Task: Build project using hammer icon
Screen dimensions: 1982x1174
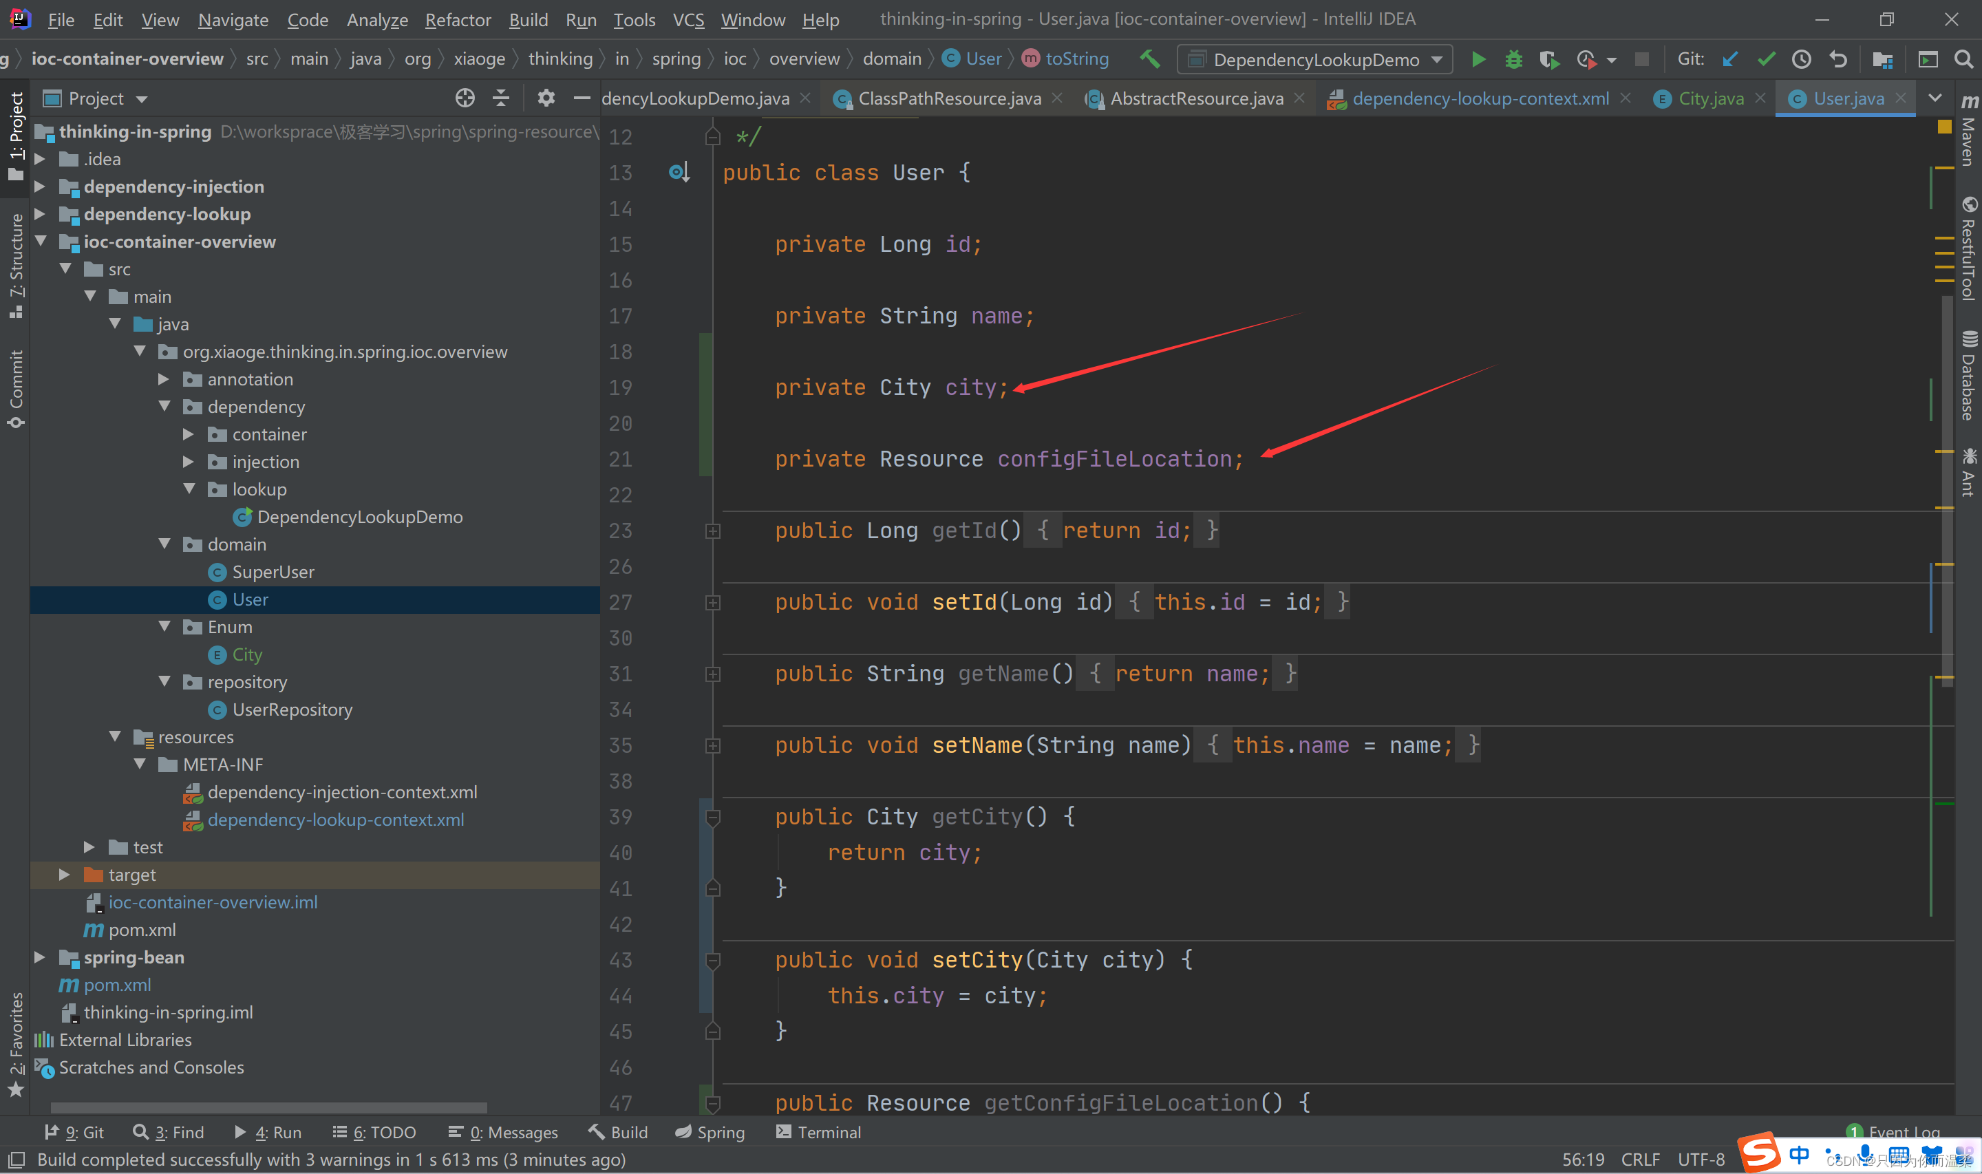Action: point(1149,59)
